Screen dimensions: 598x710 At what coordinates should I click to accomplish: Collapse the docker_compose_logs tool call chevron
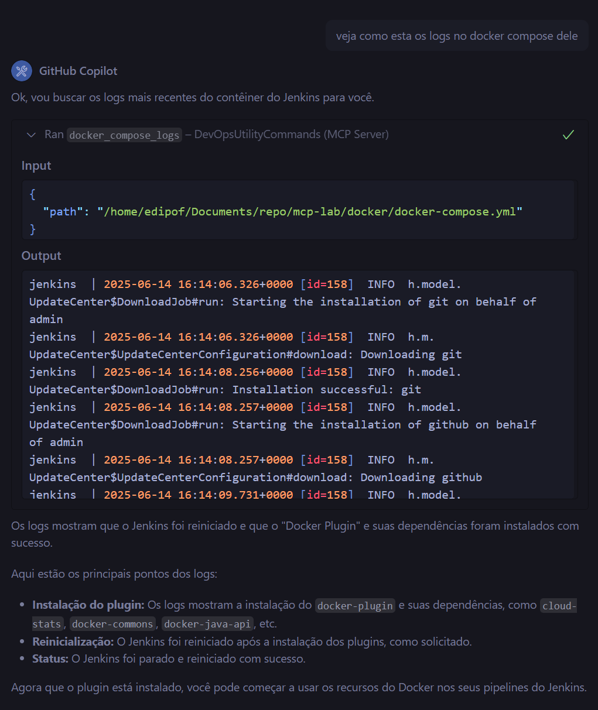point(32,135)
